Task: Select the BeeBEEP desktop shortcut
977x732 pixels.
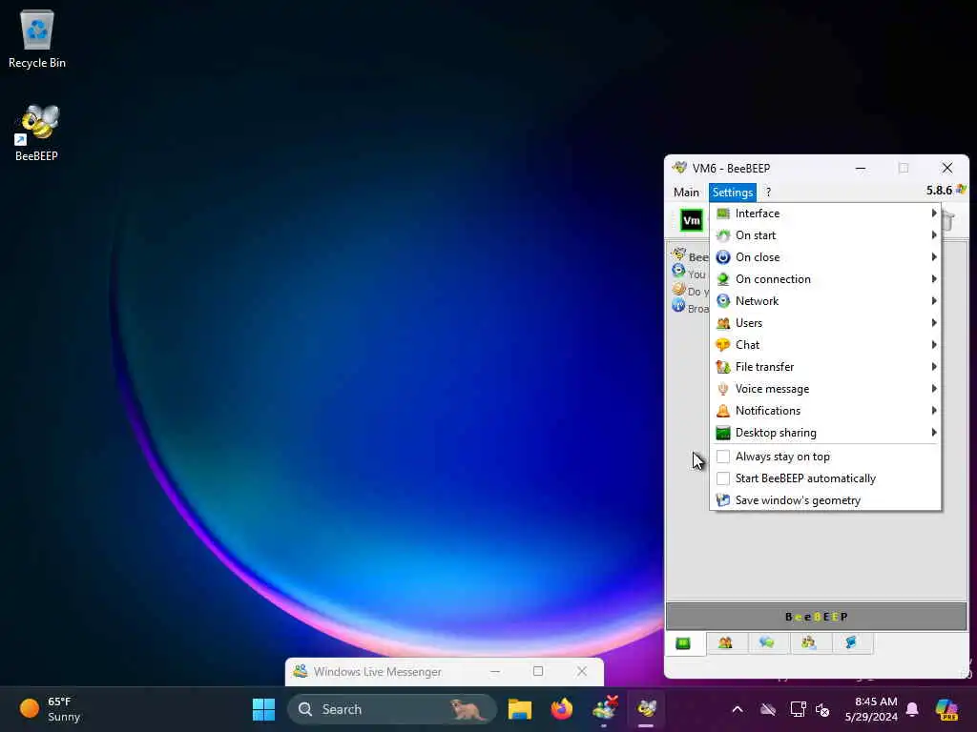Action: click(37, 132)
